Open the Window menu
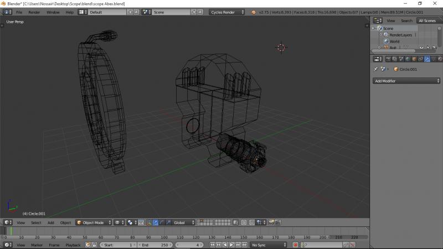The image size is (443, 249). tap(53, 12)
